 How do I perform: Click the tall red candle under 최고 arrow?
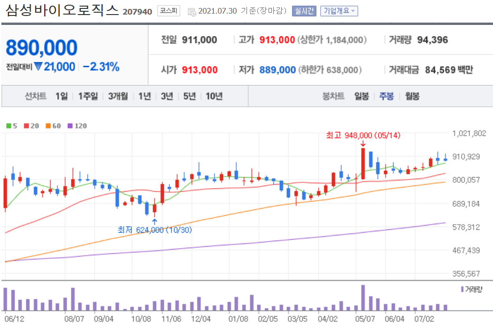tap(363, 164)
